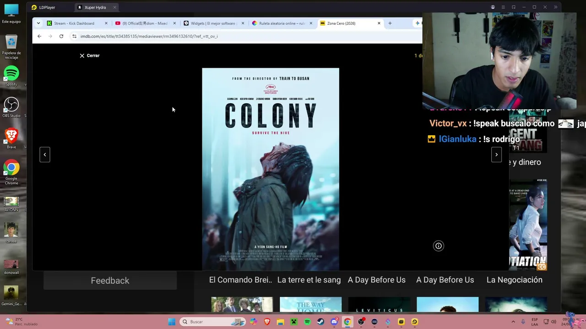This screenshot has width=586, height=329.
Task: Open Steam from the taskbar
Action: coord(320,322)
